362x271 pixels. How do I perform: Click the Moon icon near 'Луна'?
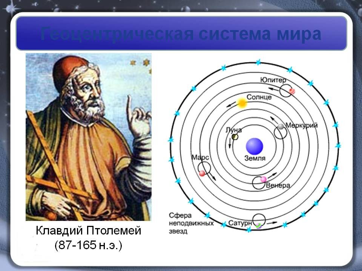[x=235, y=137]
